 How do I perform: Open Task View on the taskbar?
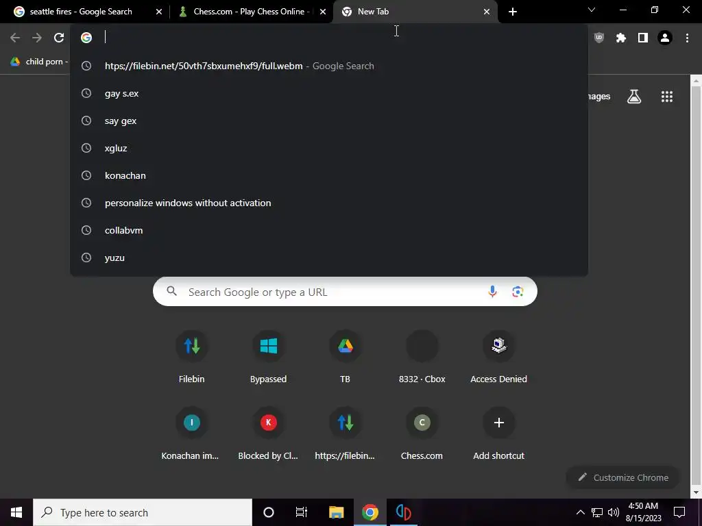click(302, 512)
